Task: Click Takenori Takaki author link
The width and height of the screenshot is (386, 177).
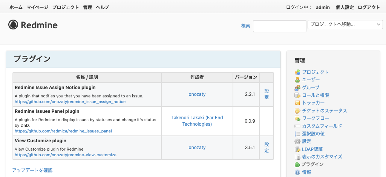Action: [x=197, y=121]
